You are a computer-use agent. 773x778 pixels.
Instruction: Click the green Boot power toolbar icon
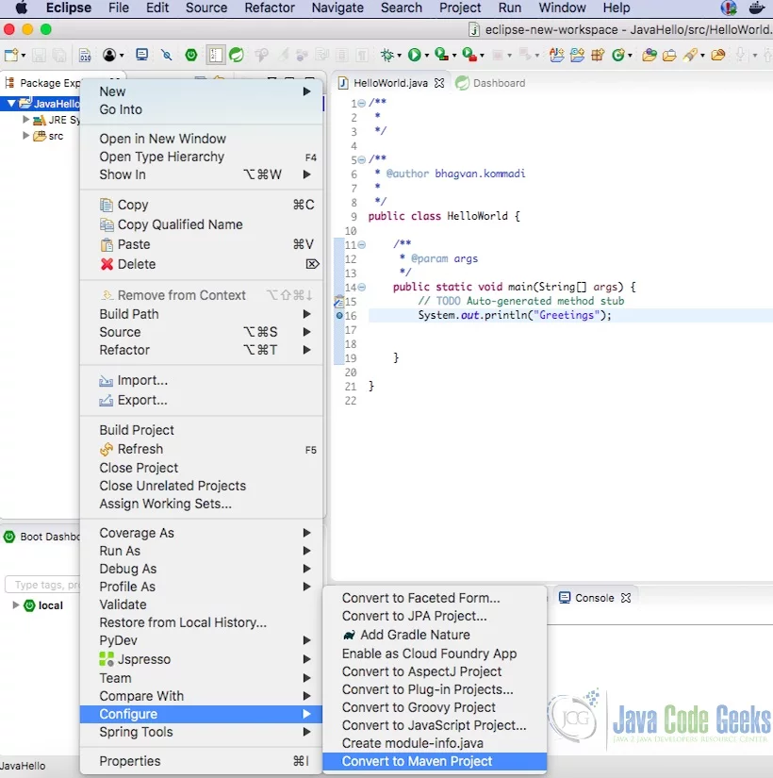pyautogui.click(x=191, y=55)
